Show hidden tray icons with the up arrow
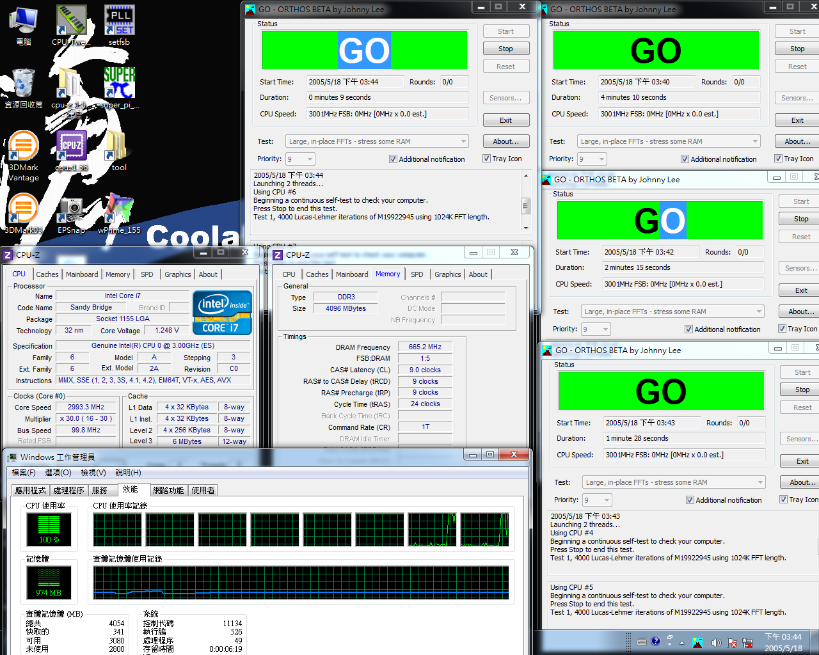Screen dimensions: 819x655 681,643
